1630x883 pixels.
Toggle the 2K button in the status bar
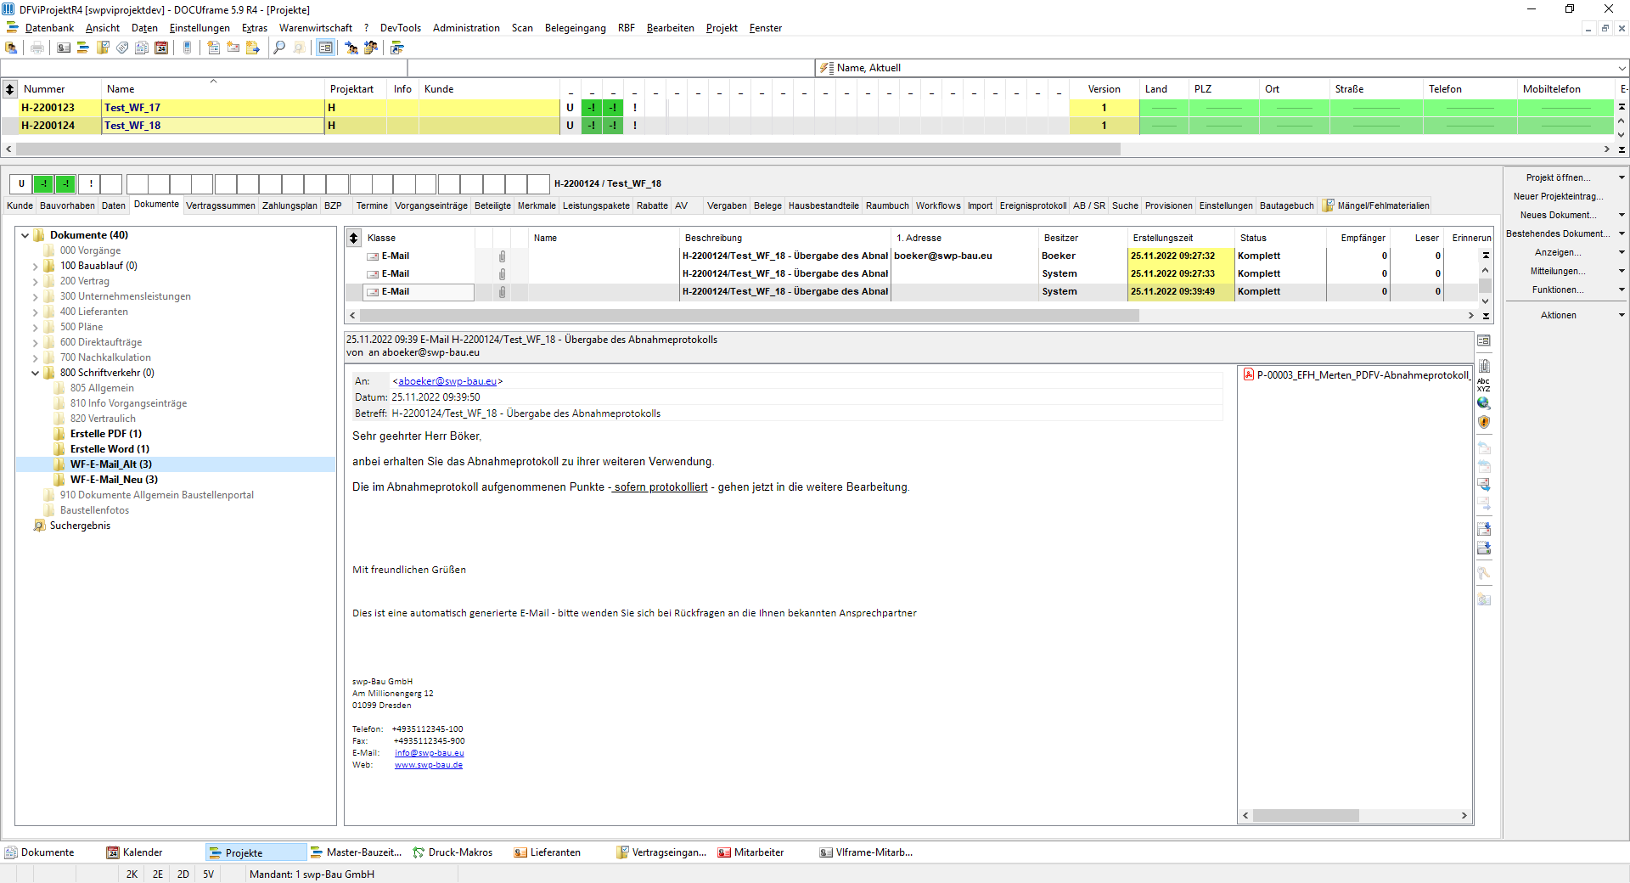[x=132, y=874]
